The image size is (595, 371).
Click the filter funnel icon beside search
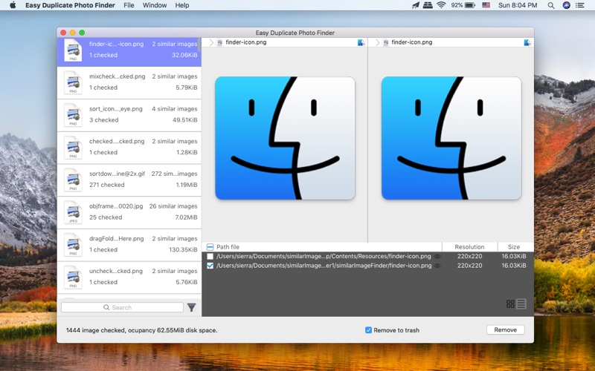pyautogui.click(x=191, y=307)
